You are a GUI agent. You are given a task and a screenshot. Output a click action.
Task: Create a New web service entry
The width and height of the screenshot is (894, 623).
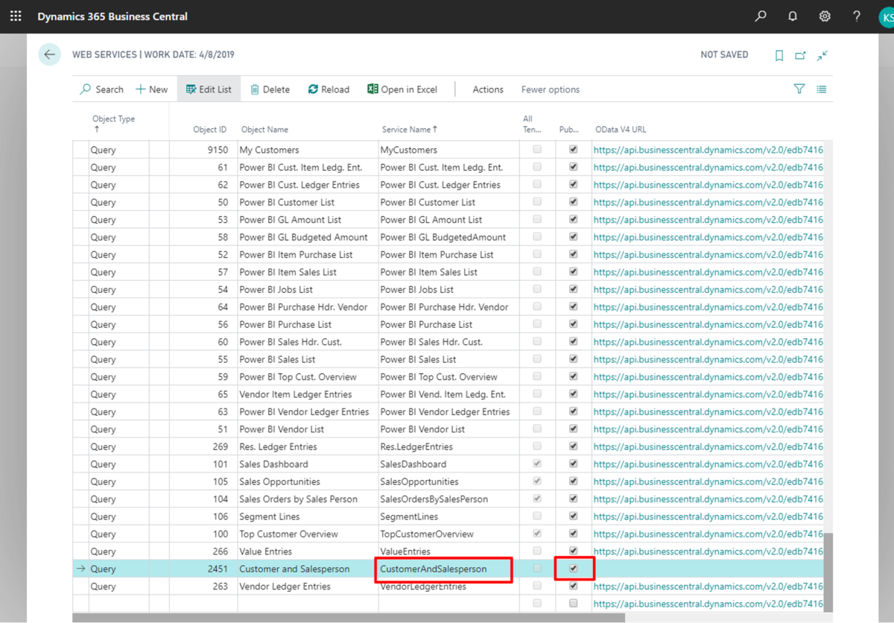pos(152,89)
